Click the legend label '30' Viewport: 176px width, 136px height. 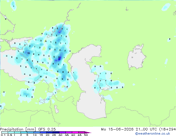60,135
